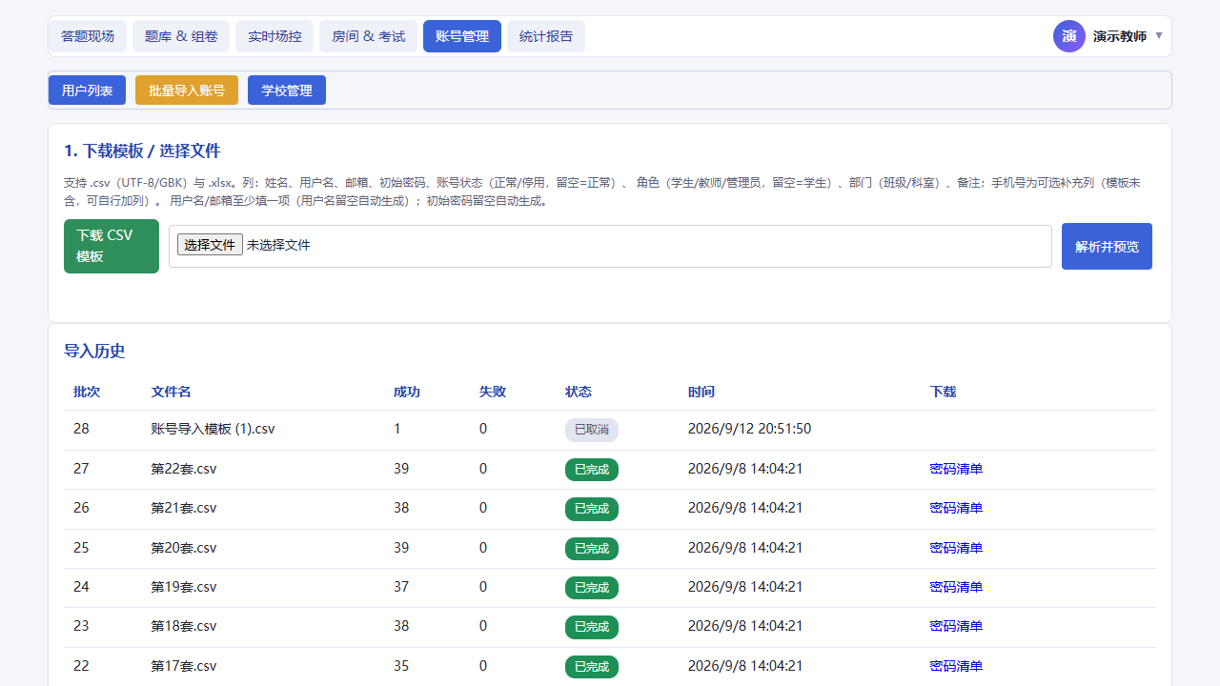
Task: Click the 已取消 status badge of batch 28
Action: tap(592, 430)
